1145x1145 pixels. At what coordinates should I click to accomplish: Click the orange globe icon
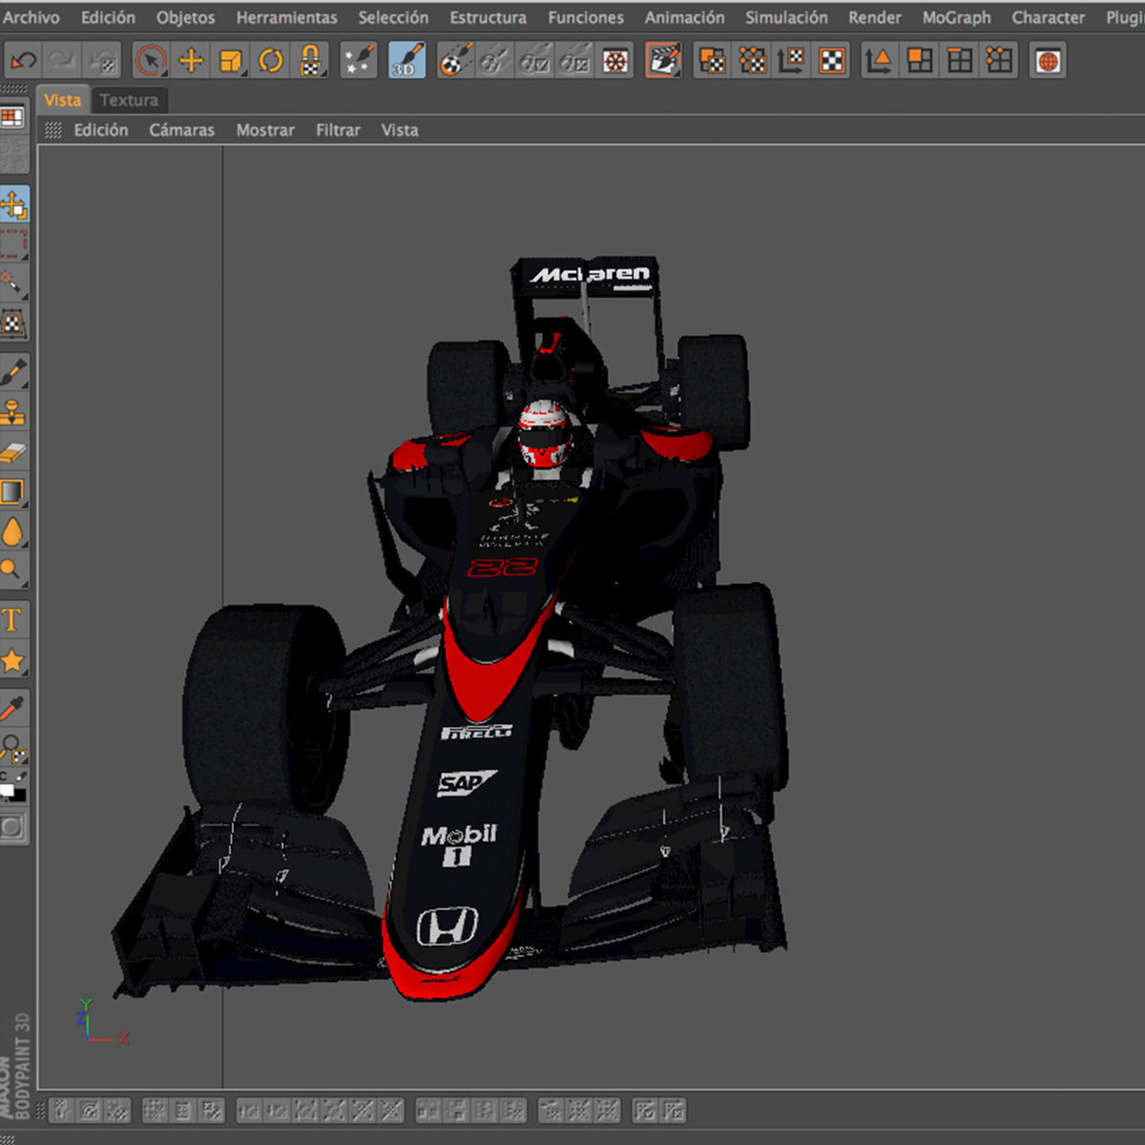[1049, 62]
